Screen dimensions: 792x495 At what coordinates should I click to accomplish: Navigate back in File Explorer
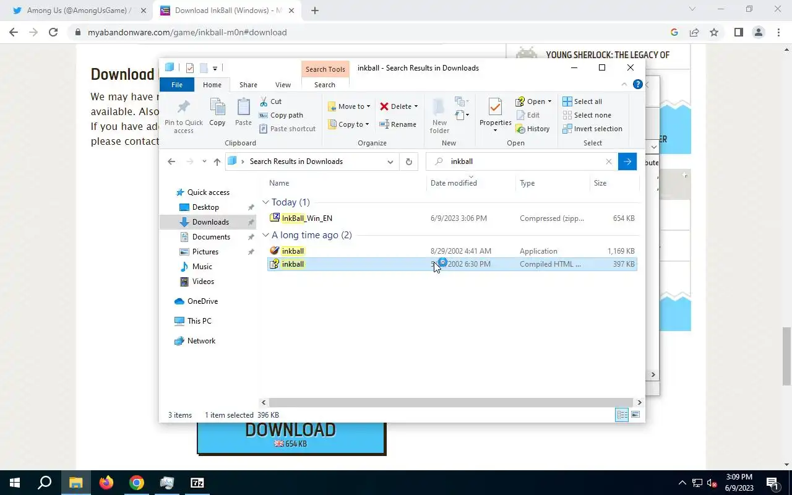point(171,161)
